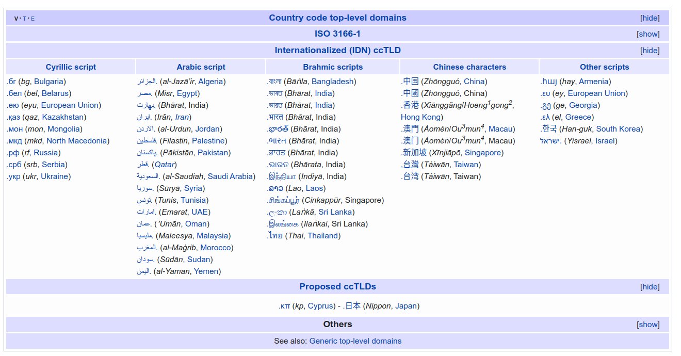The image size is (681, 356).
Task: Follow the Belarus link
Action: 56,93
